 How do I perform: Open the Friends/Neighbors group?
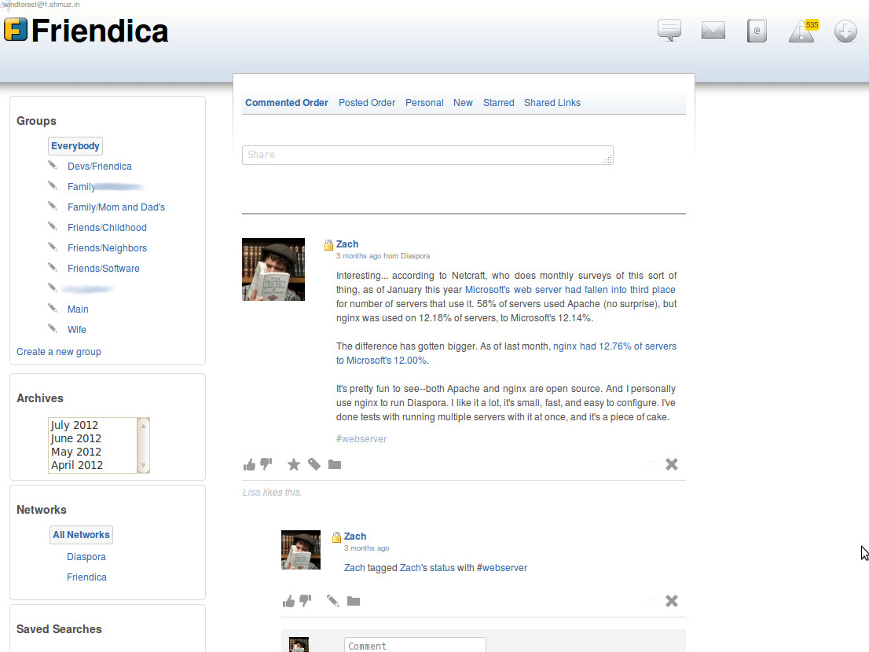coord(107,248)
